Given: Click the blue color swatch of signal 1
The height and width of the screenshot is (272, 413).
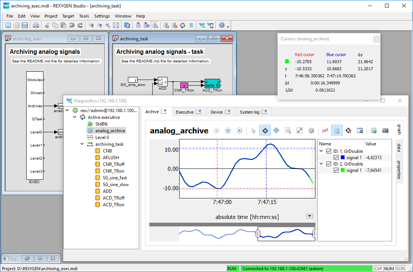Looking at the screenshot, I should (343, 158).
